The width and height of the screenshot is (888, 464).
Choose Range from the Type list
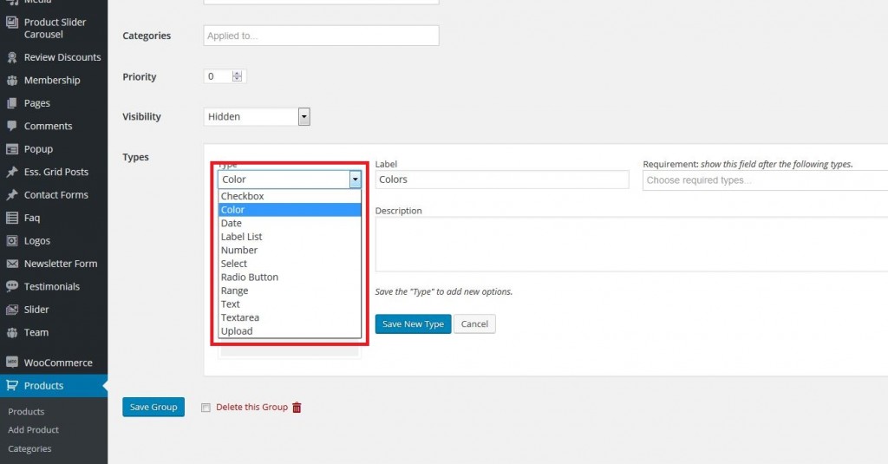click(x=290, y=291)
